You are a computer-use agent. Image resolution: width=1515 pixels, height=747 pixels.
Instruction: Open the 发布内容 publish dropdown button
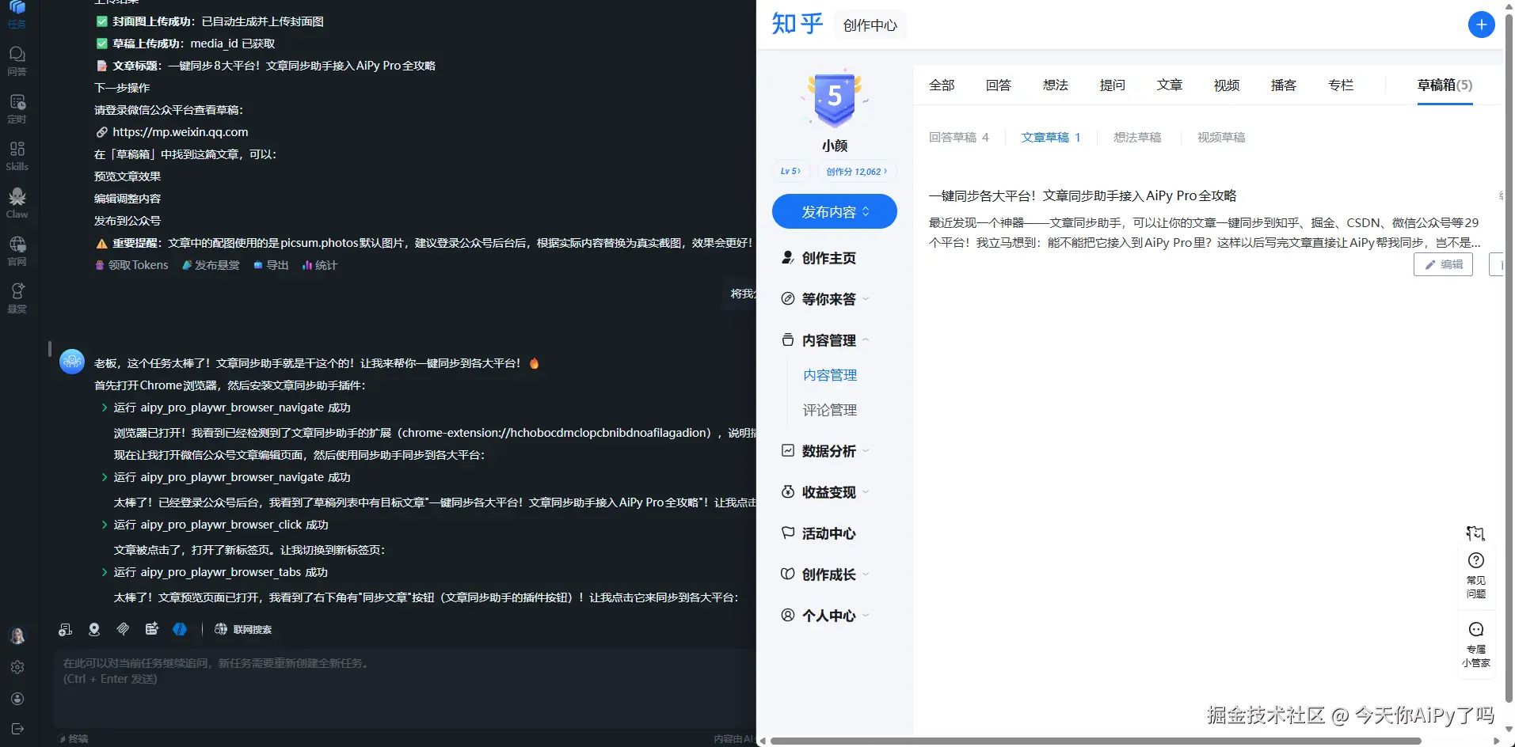tap(835, 211)
